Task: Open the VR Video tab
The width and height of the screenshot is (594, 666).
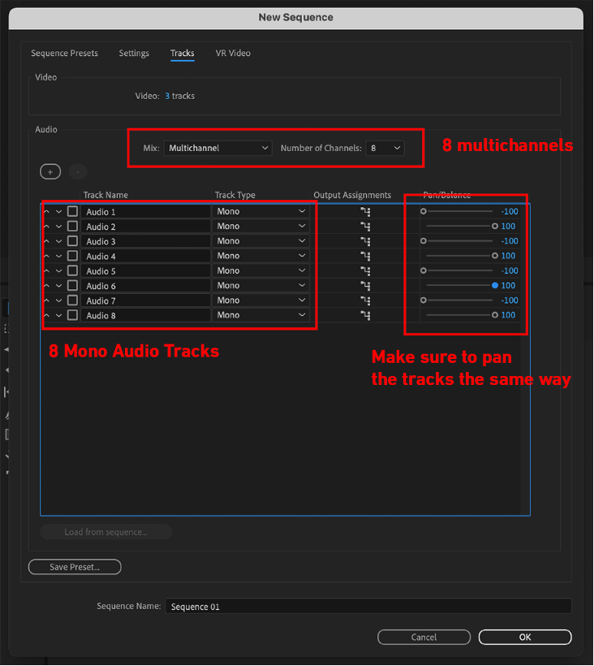Action: point(233,54)
